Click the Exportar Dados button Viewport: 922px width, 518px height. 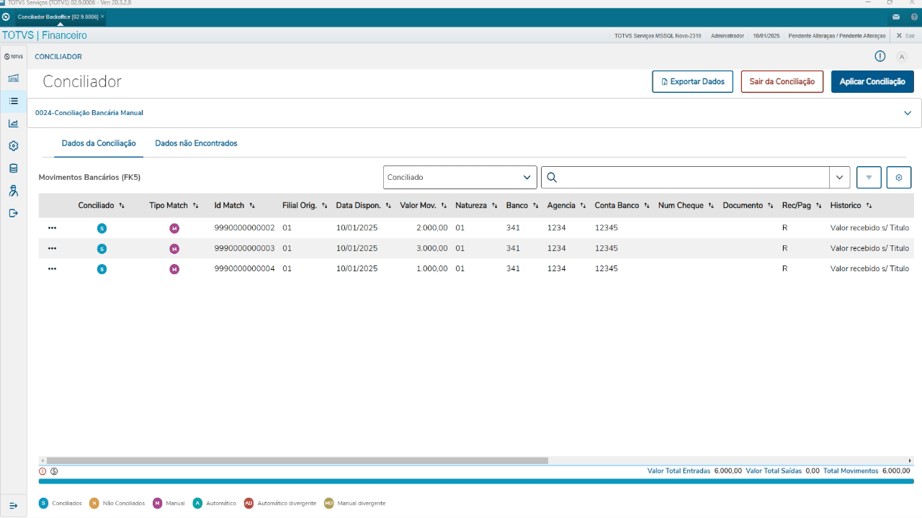click(x=693, y=81)
